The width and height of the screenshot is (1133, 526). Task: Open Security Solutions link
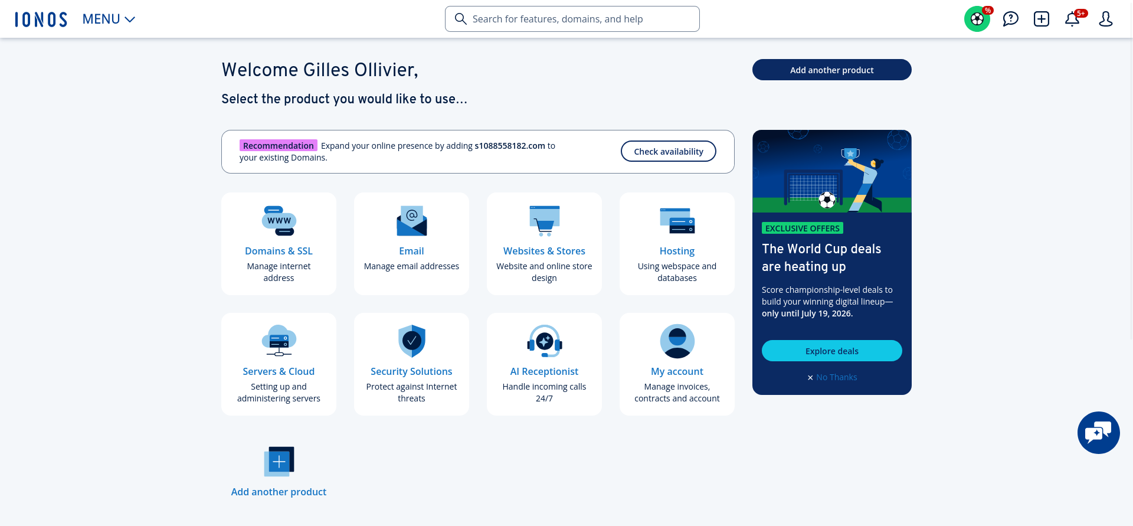click(x=411, y=371)
